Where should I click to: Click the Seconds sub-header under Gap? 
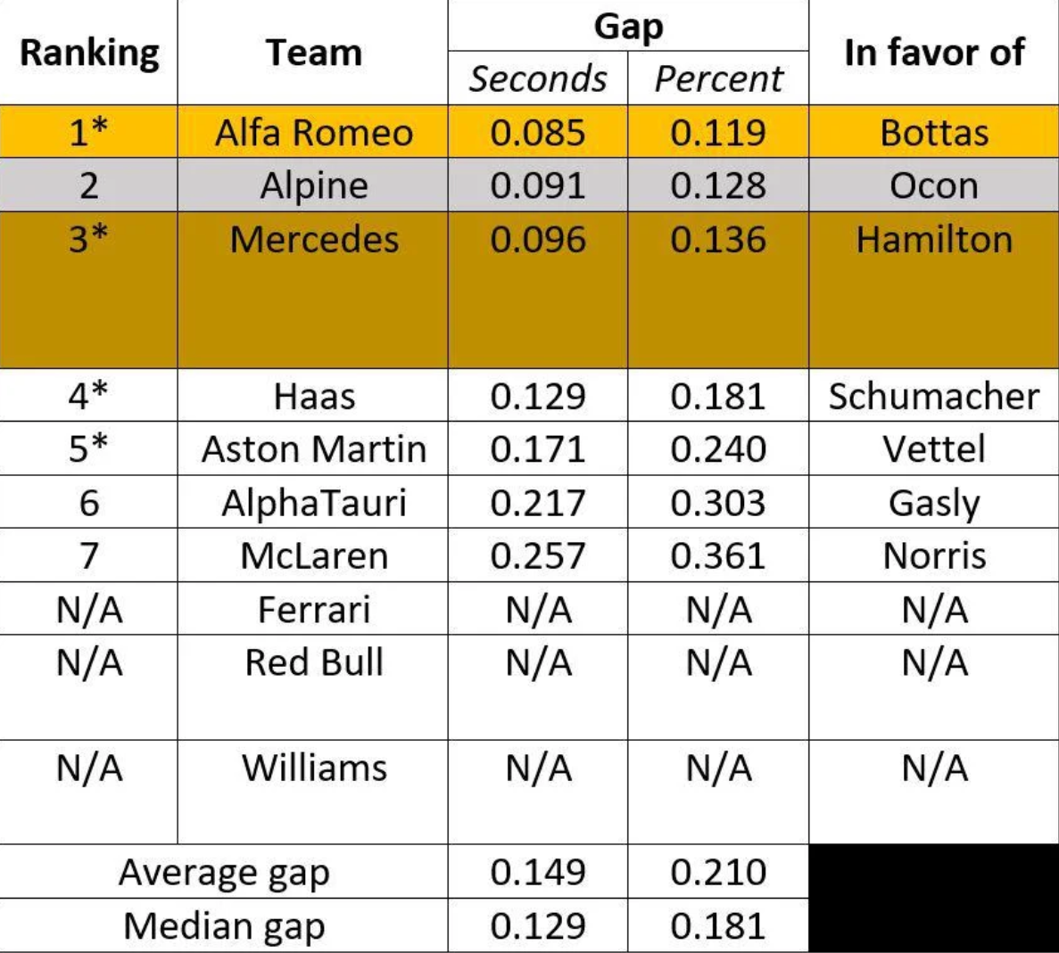(538, 78)
